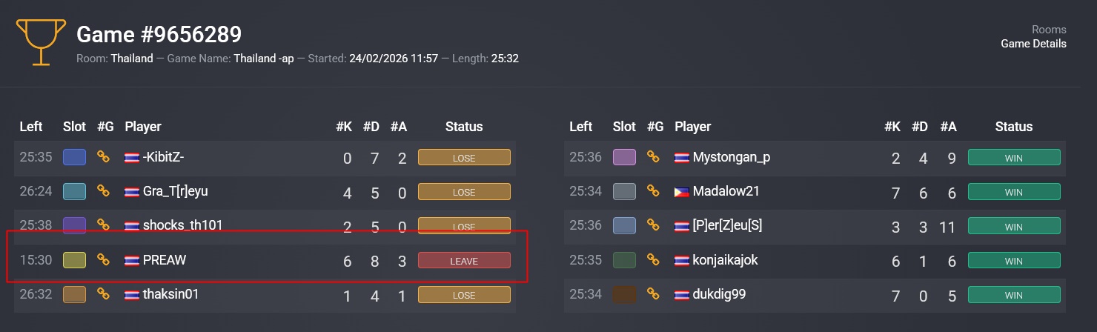Click the Thailand flag next to konjaikajok
1097x332 pixels.
[x=681, y=260]
